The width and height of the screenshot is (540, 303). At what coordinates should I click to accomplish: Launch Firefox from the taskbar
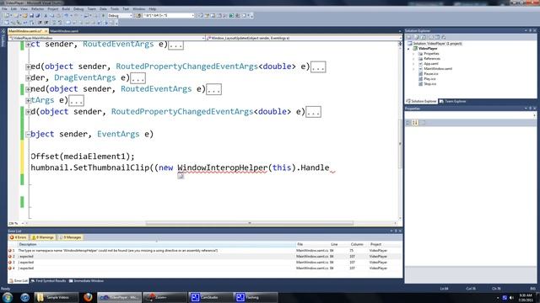tap(88, 297)
